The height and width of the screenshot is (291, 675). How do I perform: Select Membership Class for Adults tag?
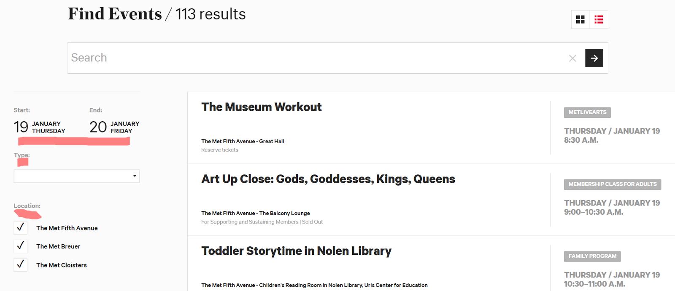[x=613, y=184]
